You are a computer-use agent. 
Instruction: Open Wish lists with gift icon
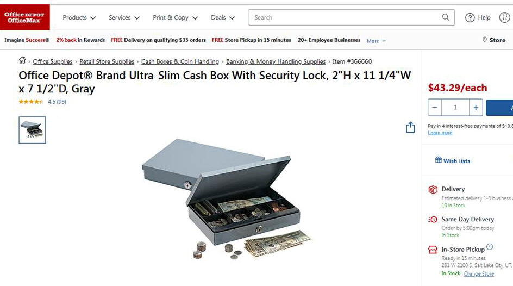(x=453, y=160)
